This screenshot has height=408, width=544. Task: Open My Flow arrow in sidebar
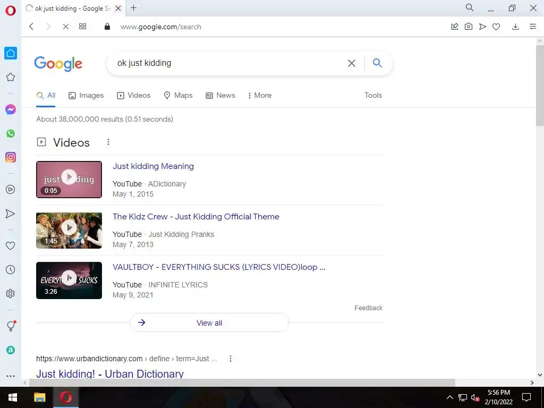pyautogui.click(x=11, y=214)
